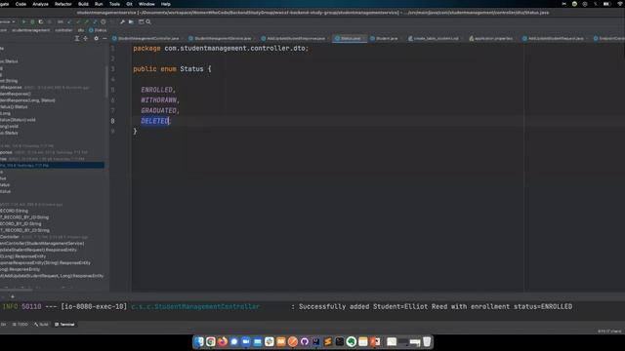The width and height of the screenshot is (625, 351).
Task: Open the Tools menu
Action: pyautogui.click(x=114, y=4)
